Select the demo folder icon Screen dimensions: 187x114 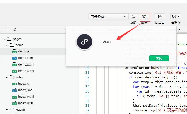tap(12, 45)
